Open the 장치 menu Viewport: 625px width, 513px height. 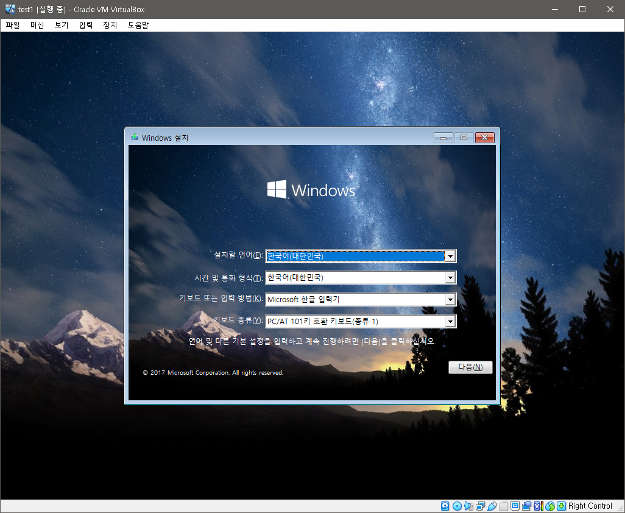click(x=110, y=25)
